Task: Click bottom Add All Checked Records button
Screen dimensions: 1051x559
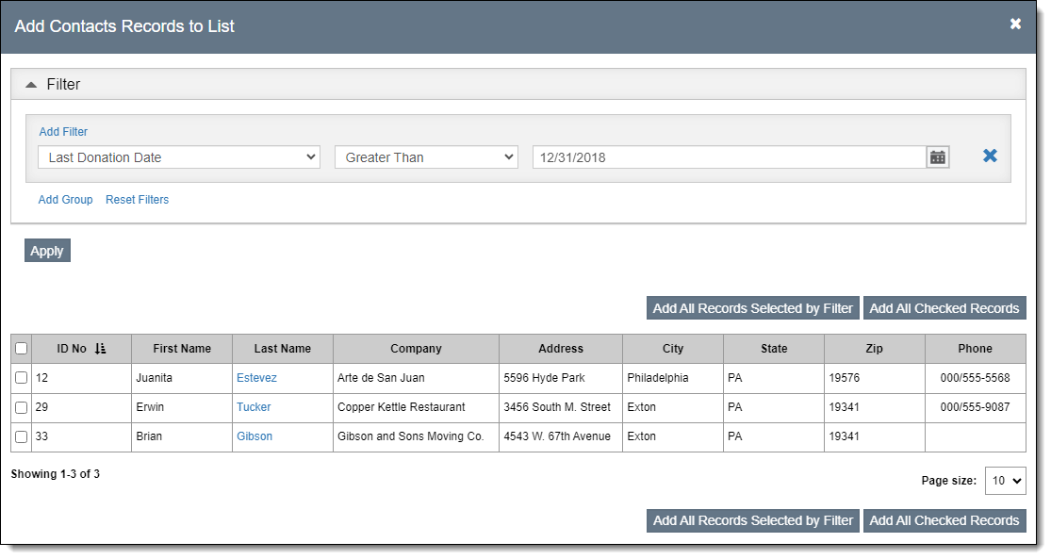Action: [944, 520]
